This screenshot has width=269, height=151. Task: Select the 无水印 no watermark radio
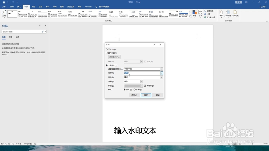point(107,49)
